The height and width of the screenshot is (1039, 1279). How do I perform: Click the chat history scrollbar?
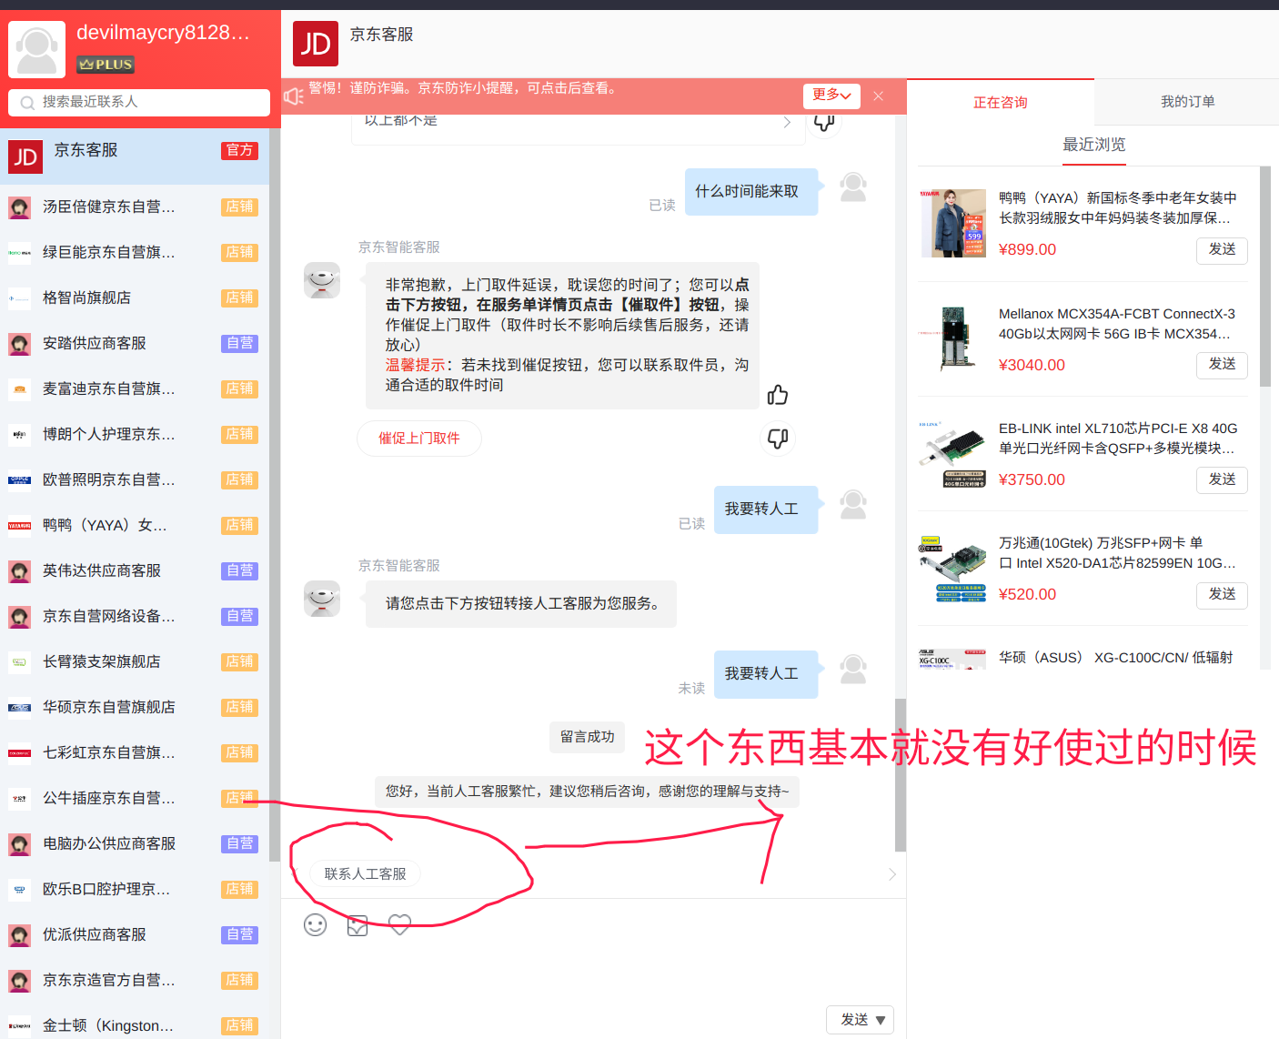click(901, 775)
